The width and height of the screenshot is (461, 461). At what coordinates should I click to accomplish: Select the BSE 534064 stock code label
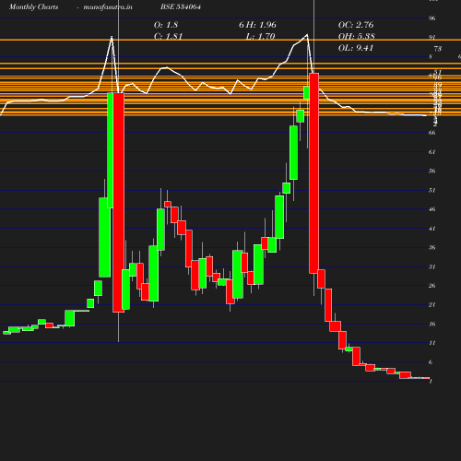181,6
